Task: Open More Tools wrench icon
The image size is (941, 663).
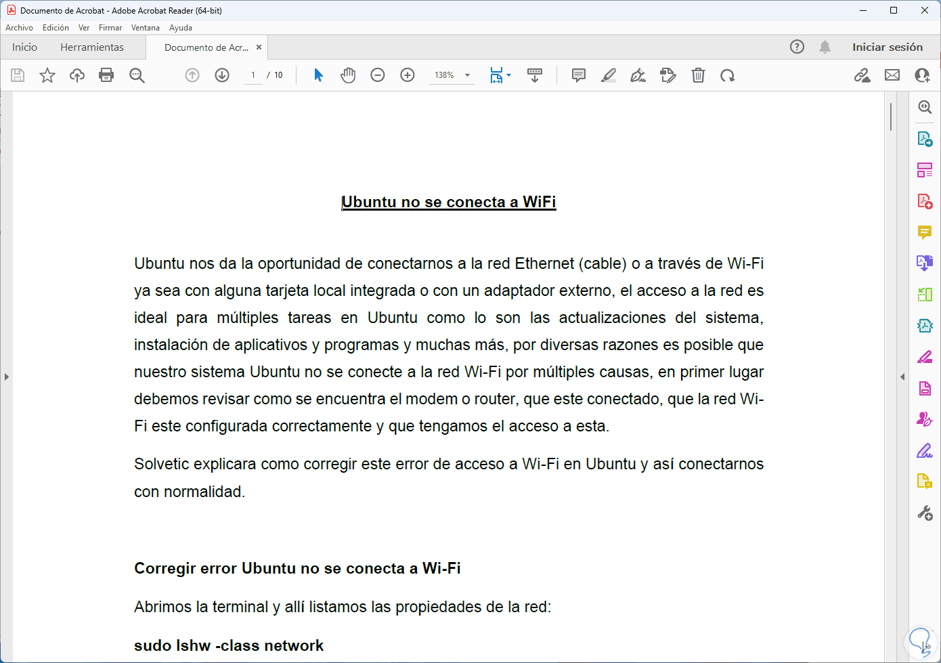Action: [925, 513]
